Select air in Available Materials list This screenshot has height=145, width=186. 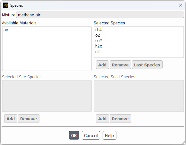[x=6, y=30]
